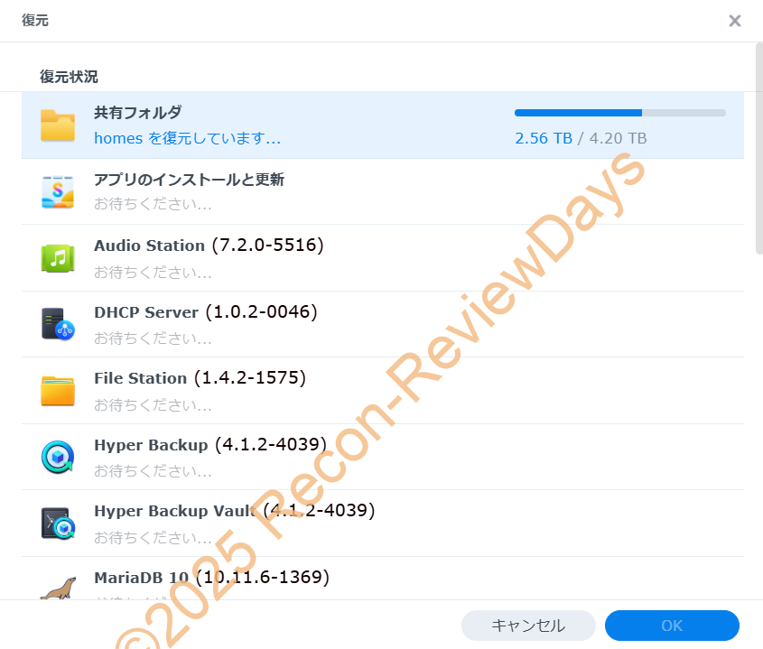The height and width of the screenshot is (649, 763).
Task: Click the File Station folder icon
Action: pos(58,390)
